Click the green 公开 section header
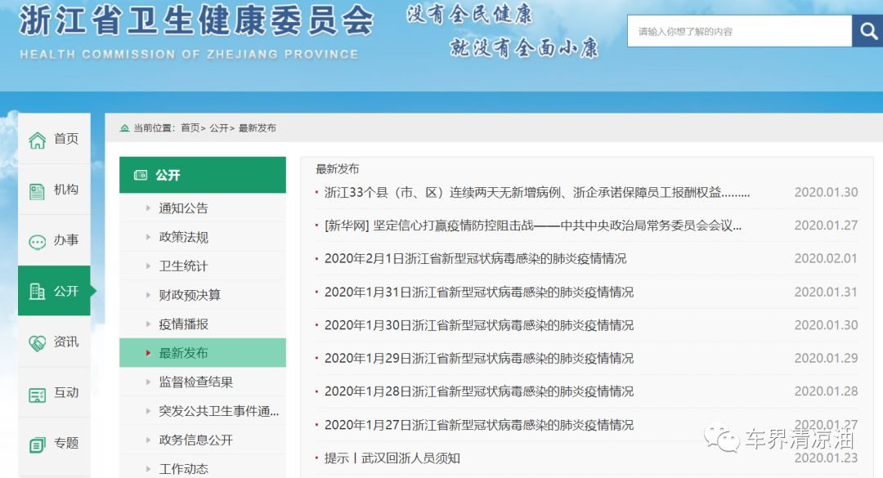Image resolution: width=883 pixels, height=478 pixels. pyautogui.click(x=203, y=175)
